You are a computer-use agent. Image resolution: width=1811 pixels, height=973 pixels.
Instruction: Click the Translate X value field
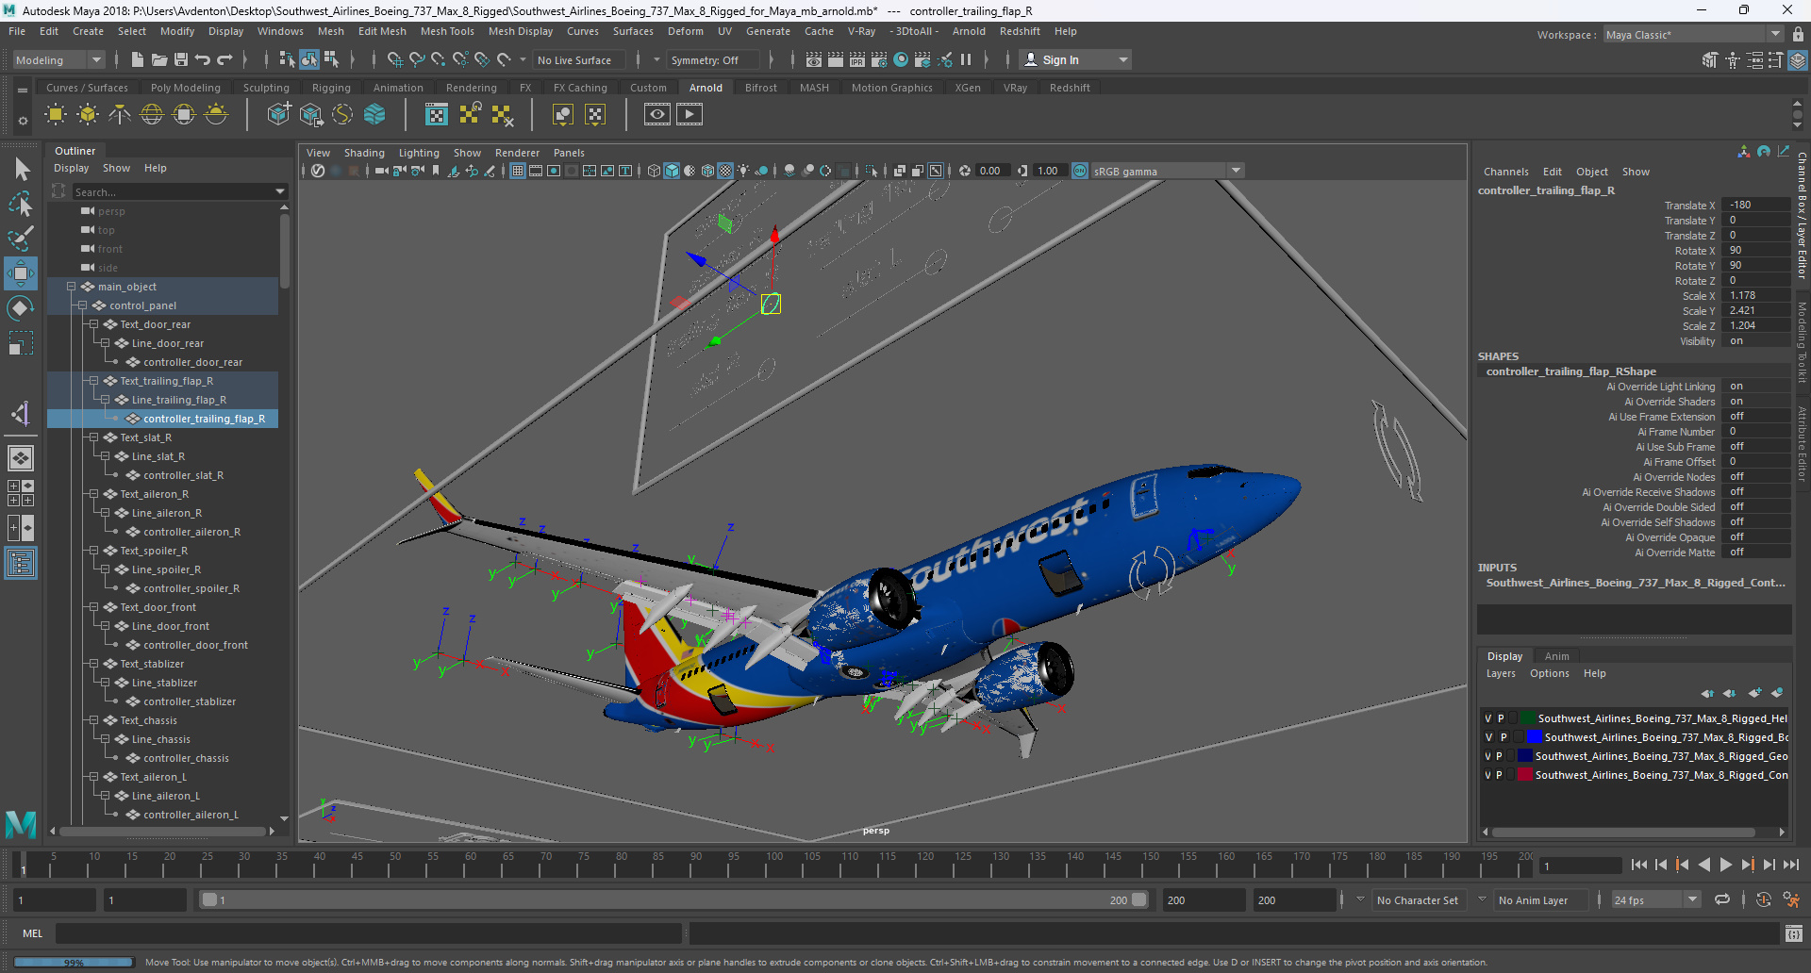1754,205
